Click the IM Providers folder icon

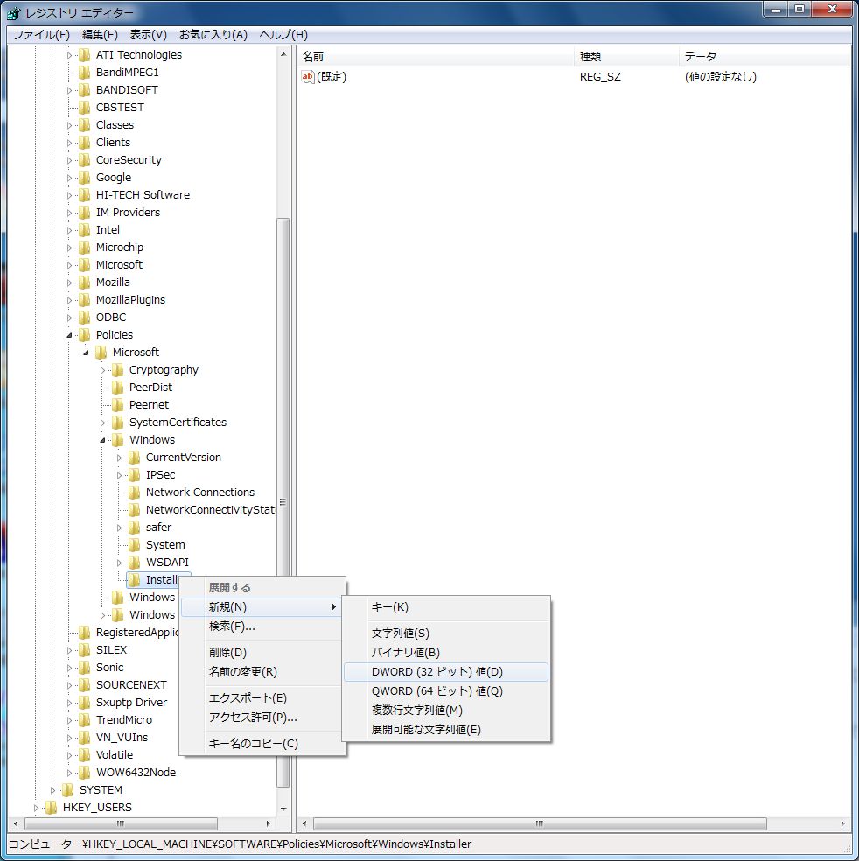pos(85,213)
